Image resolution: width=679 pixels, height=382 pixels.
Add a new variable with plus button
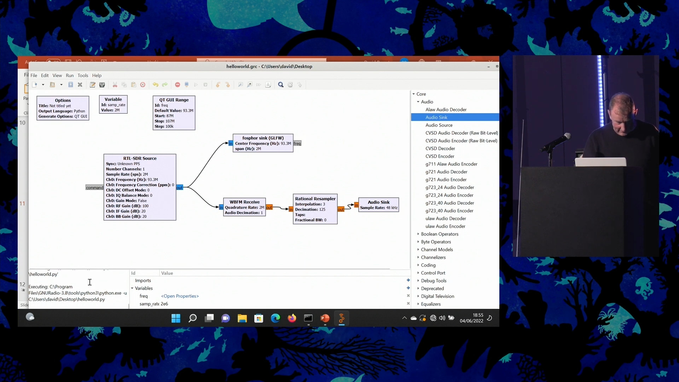(x=408, y=288)
